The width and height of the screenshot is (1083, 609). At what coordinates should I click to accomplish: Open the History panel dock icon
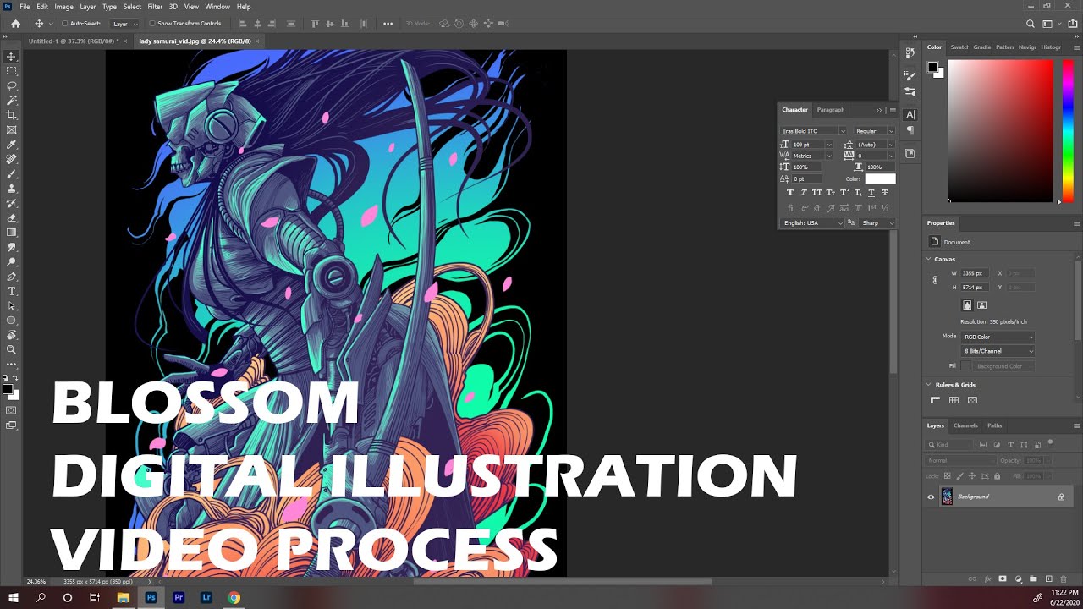[x=910, y=52]
